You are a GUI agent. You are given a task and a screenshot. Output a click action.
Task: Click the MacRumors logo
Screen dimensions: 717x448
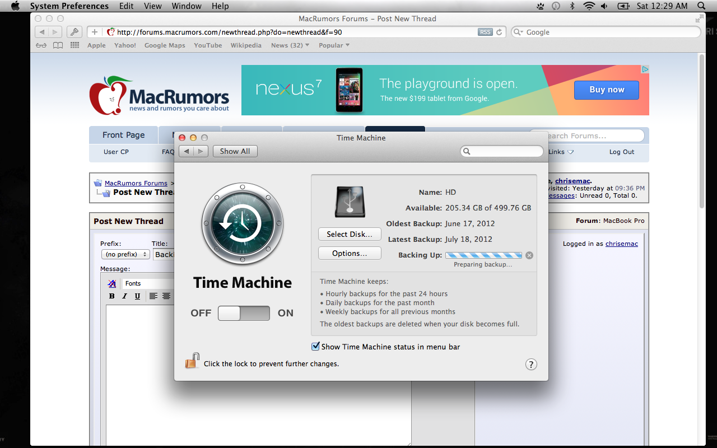tap(159, 95)
